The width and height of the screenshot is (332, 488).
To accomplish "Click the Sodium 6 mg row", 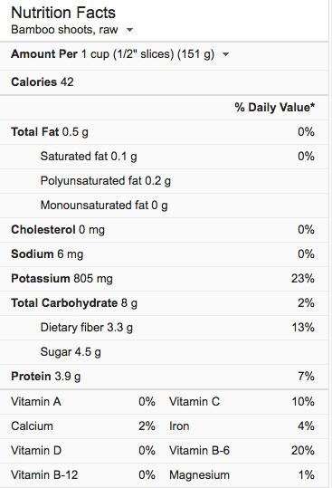I will pyautogui.click(x=164, y=254).
